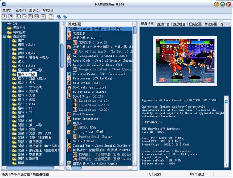The height and width of the screenshot is (178, 233).
Task: Select the 格斗 / 合作对战 category
Action: (x=30, y=87)
